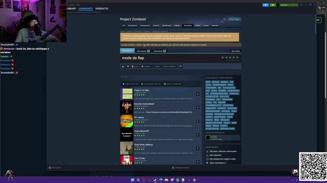
Task: Open Windows Start menu
Action: click(x=133, y=180)
